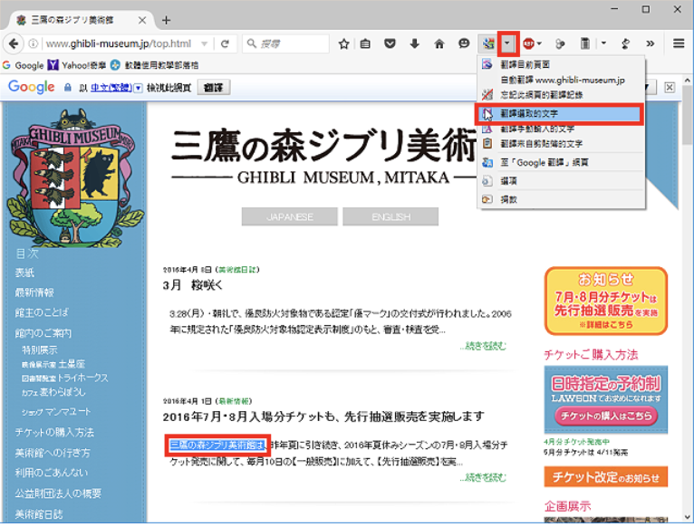Open the dropdown arrow beside trash icon
The height and width of the screenshot is (527, 694).
(603, 43)
